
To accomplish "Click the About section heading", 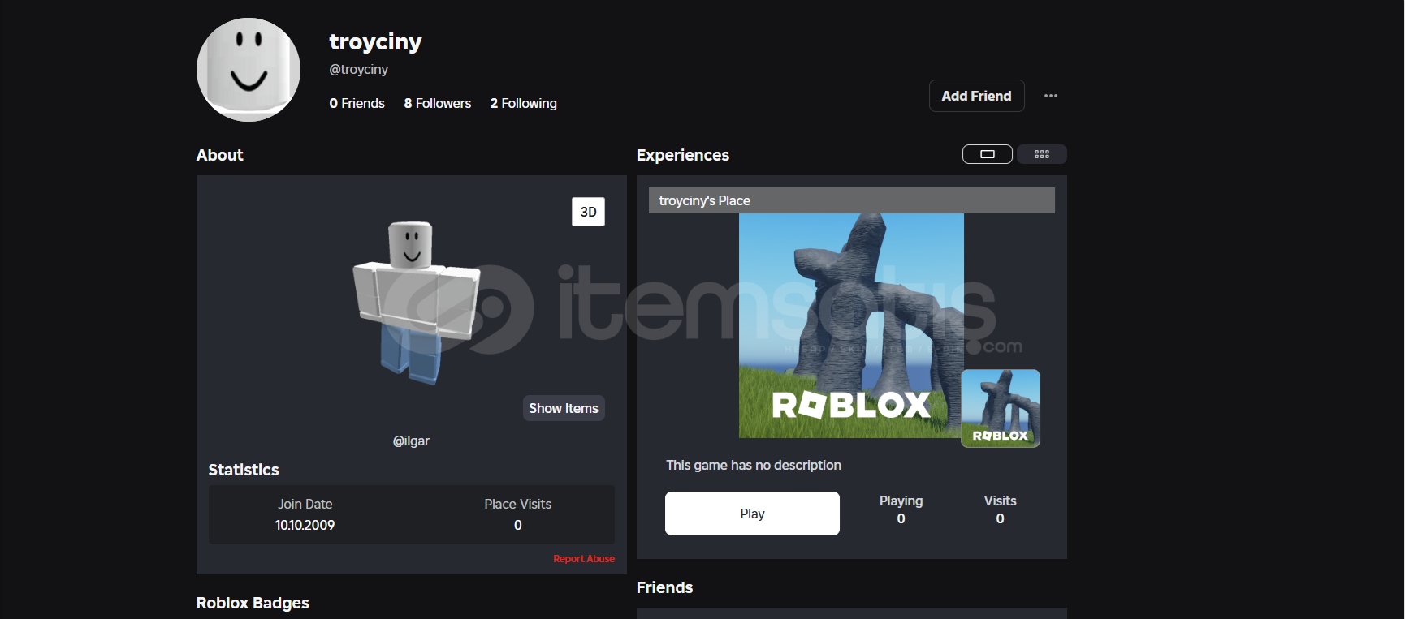I will click(219, 155).
